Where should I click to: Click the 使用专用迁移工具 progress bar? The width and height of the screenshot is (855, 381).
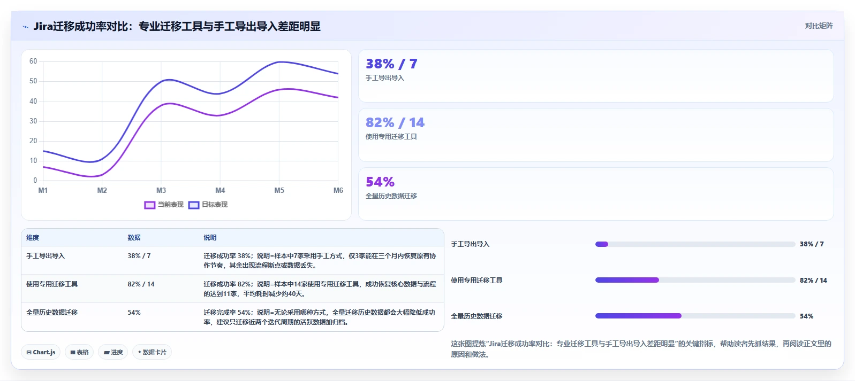click(x=695, y=280)
